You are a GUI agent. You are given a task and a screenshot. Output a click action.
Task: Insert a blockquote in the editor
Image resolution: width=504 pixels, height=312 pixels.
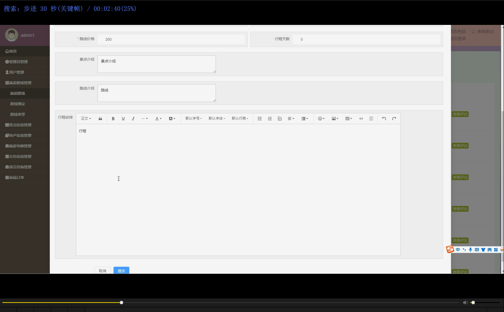click(x=100, y=118)
